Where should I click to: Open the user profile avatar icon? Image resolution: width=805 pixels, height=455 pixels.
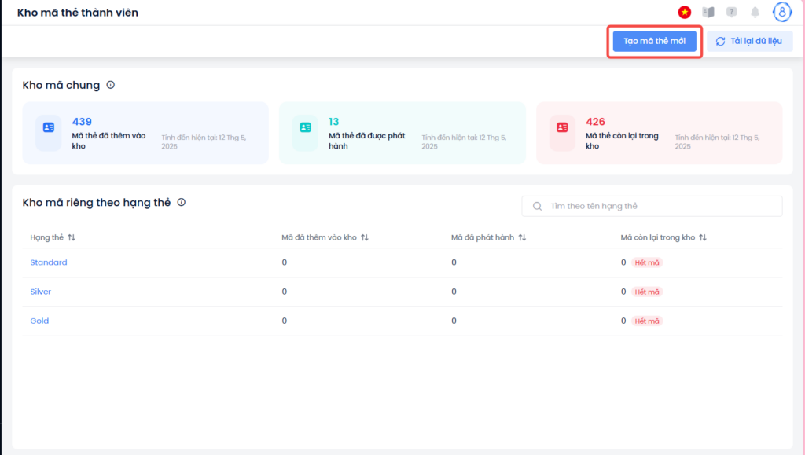click(782, 13)
